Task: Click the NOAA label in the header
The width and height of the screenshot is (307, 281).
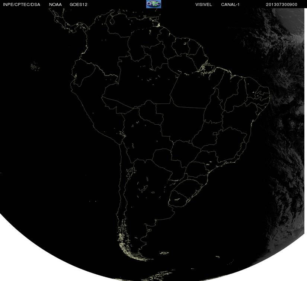Action: (x=55, y=4)
